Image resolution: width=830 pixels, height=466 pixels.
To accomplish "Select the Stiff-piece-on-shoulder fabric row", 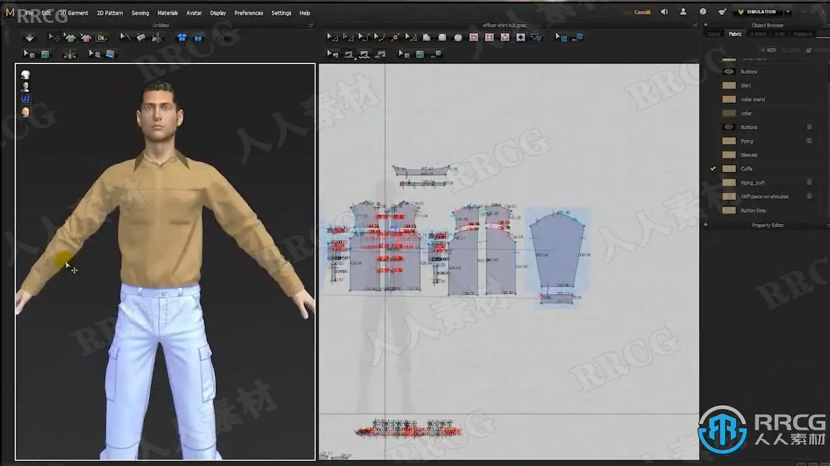I will [766, 196].
